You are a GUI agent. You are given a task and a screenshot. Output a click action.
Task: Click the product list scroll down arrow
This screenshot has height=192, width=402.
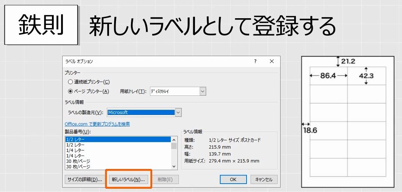click(x=174, y=166)
